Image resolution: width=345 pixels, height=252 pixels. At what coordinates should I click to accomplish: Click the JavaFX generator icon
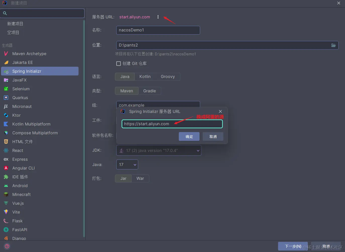(x=6, y=80)
